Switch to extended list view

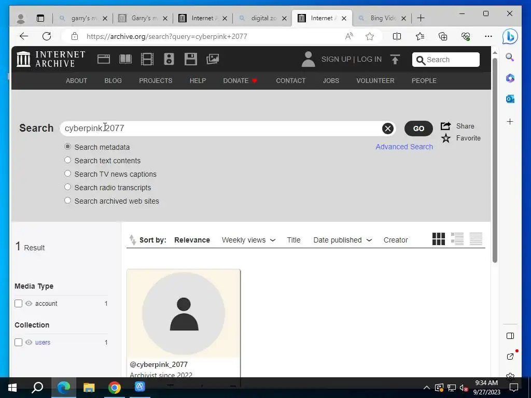(x=457, y=239)
